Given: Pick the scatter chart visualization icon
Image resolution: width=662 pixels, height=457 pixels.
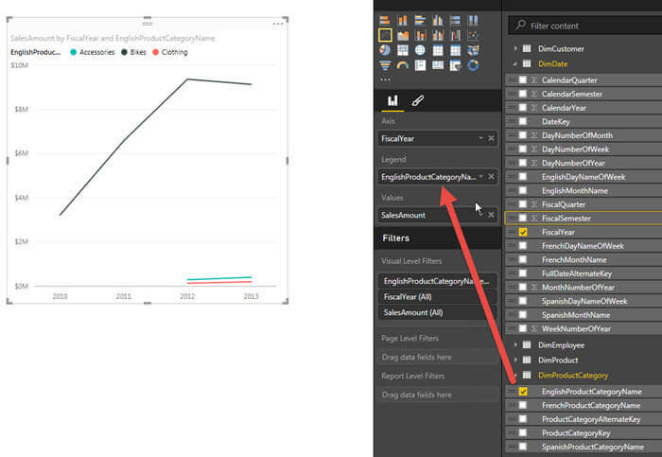Looking at the screenshot, I should [473, 35].
